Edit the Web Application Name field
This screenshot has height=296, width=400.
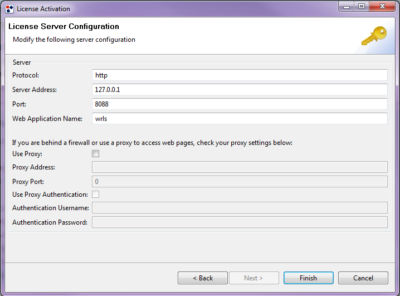coord(240,119)
